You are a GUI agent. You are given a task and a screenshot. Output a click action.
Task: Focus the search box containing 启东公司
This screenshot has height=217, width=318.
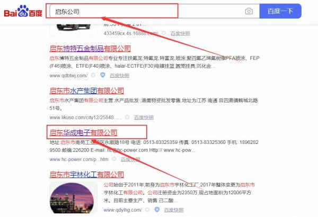point(143,11)
